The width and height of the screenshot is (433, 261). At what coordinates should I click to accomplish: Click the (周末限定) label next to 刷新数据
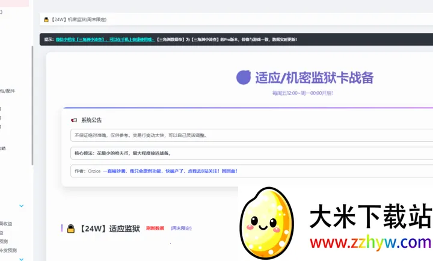point(181,229)
